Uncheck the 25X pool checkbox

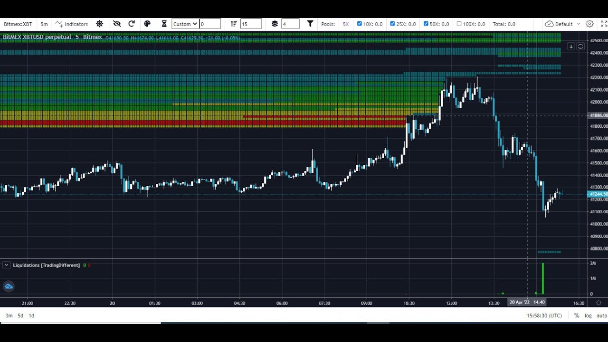click(x=392, y=24)
